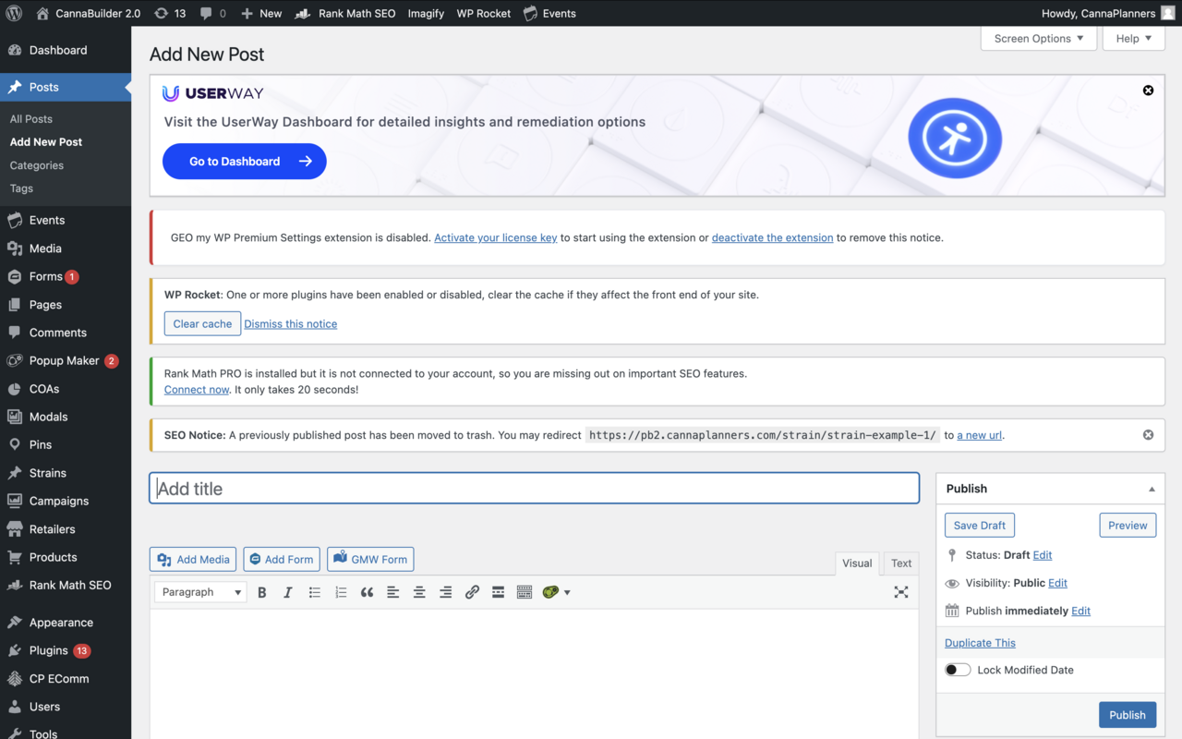Click Save Draft button
The height and width of the screenshot is (739, 1182).
click(980, 526)
